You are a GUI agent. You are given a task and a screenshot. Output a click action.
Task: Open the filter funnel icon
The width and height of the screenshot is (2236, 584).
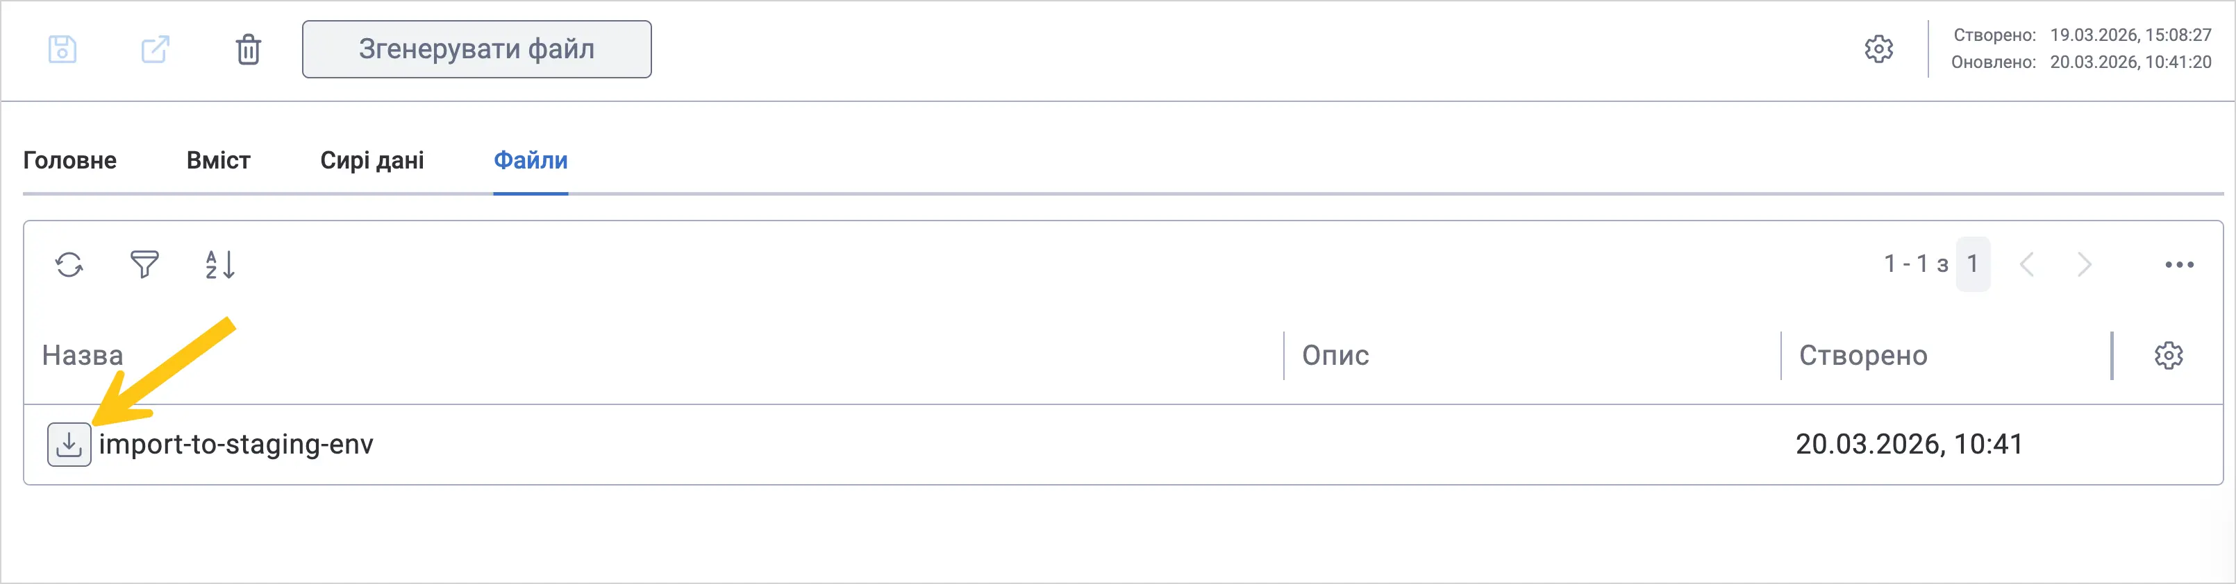(x=144, y=264)
